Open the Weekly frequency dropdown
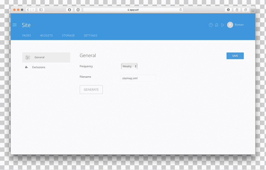 [x=129, y=66]
